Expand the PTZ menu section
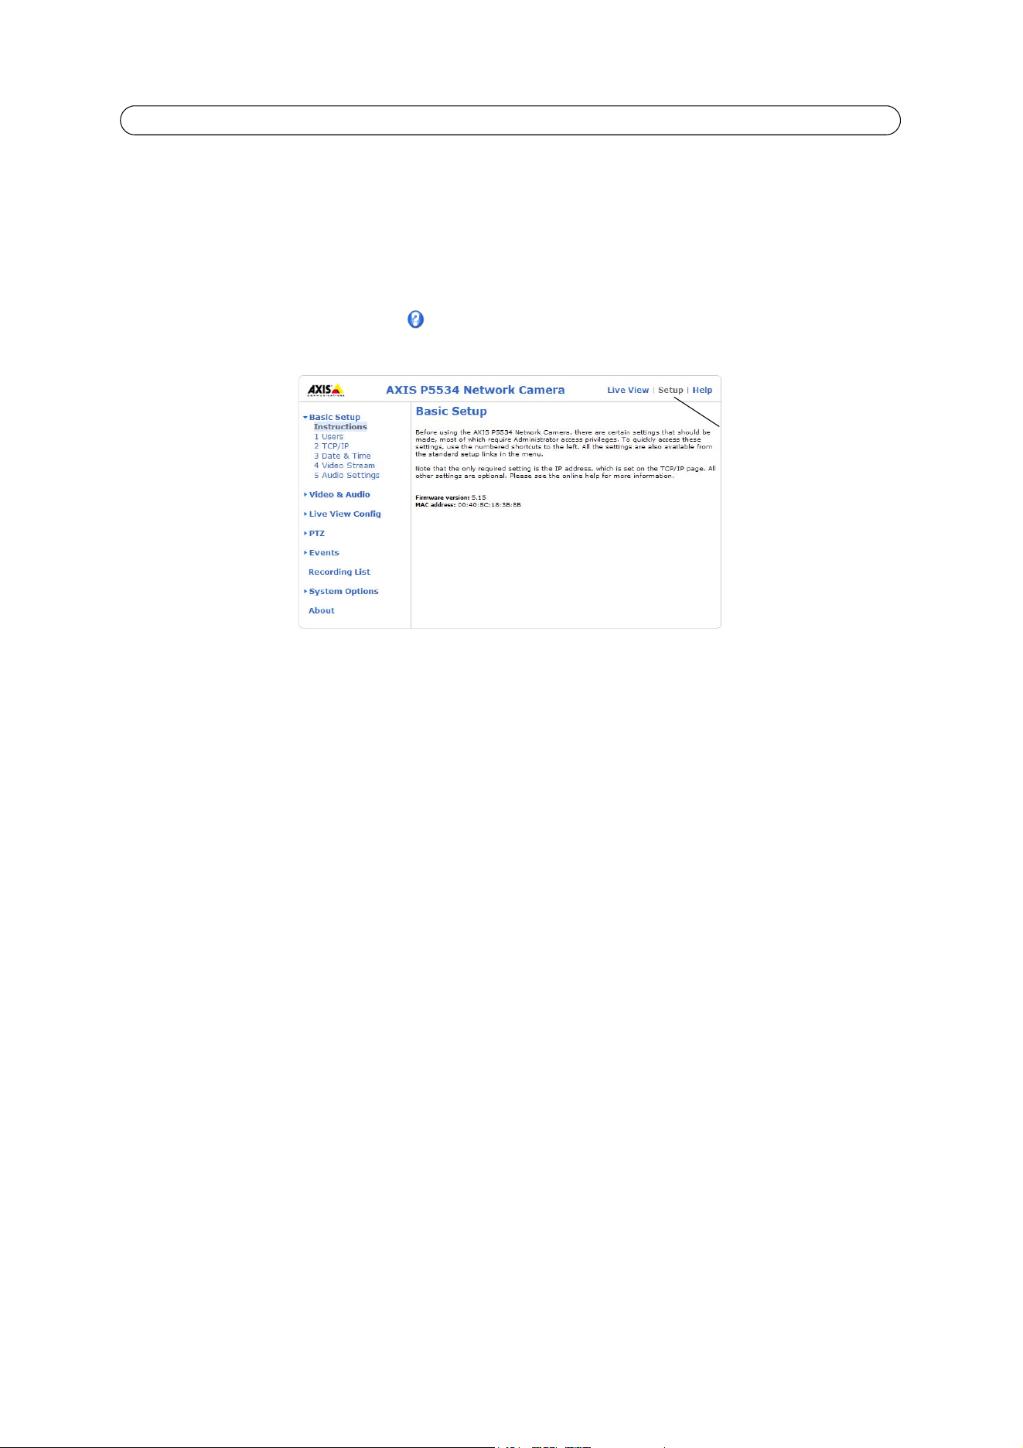The height and width of the screenshot is (1448, 1023). 314,533
